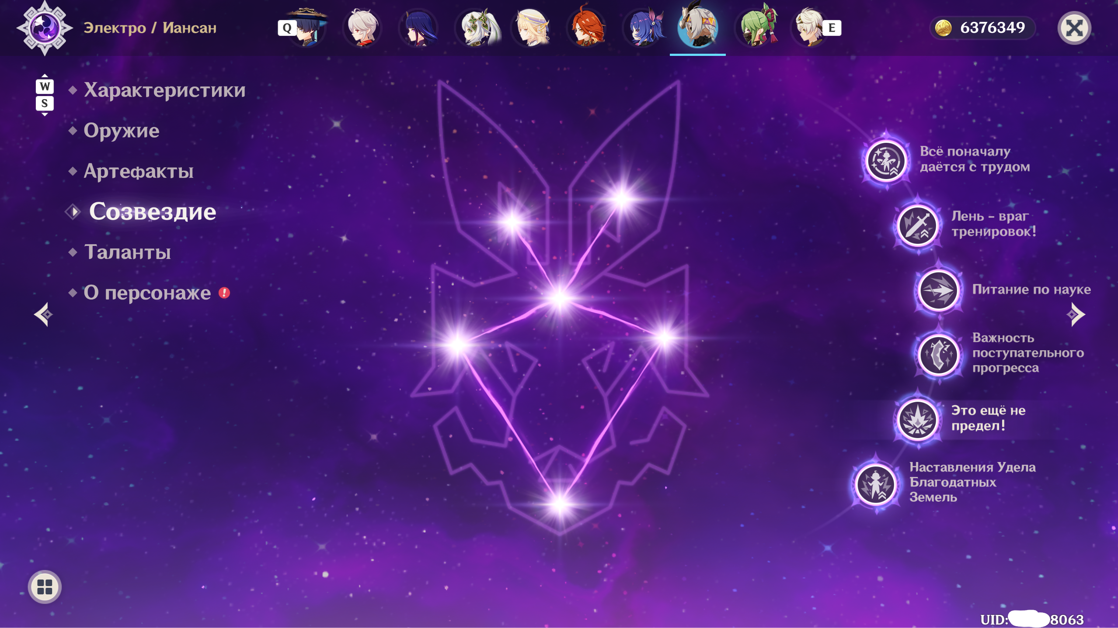Click the Electro element emblem

pyautogui.click(x=45, y=28)
